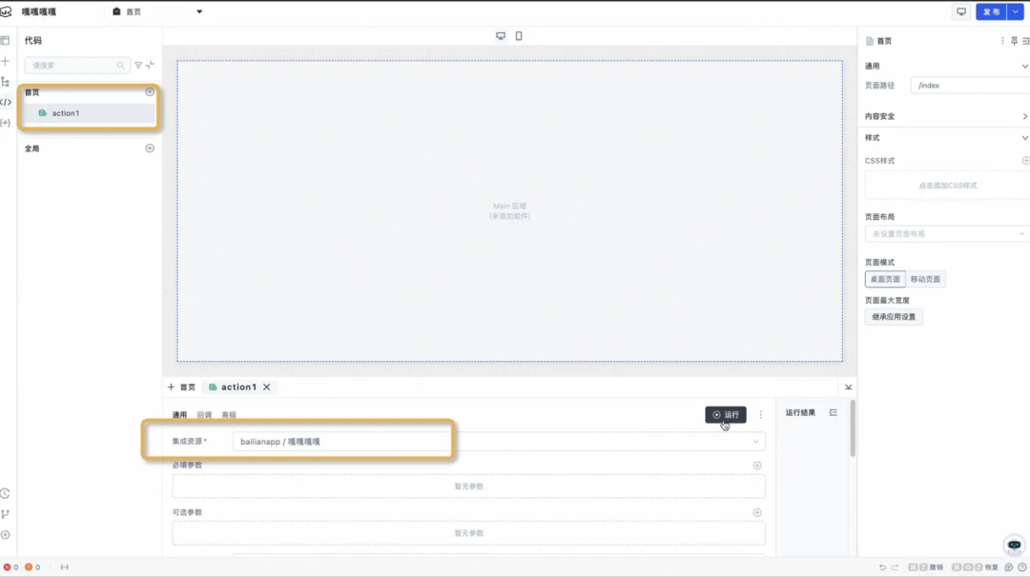
Task: Pin the properties panel with the pin icon
Action: [1014, 41]
